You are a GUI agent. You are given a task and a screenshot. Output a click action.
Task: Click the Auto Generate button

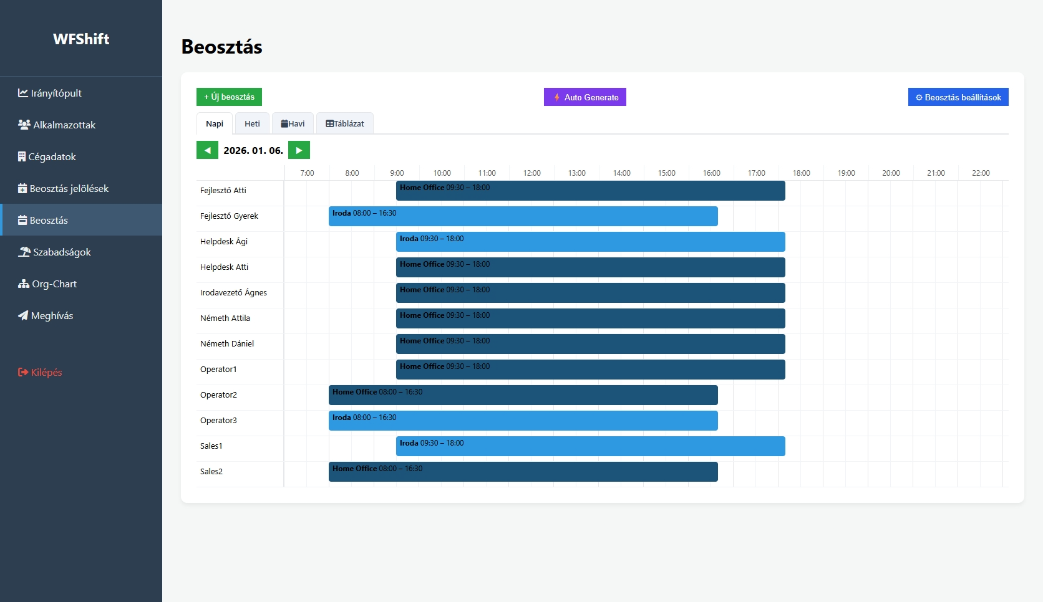(x=585, y=97)
